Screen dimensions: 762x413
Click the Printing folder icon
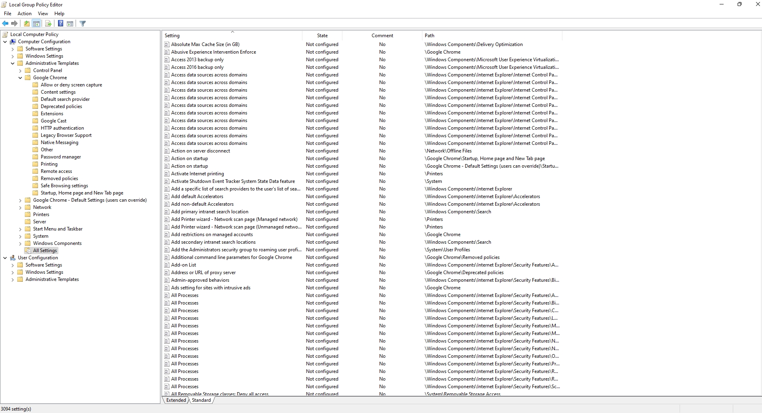click(x=36, y=164)
